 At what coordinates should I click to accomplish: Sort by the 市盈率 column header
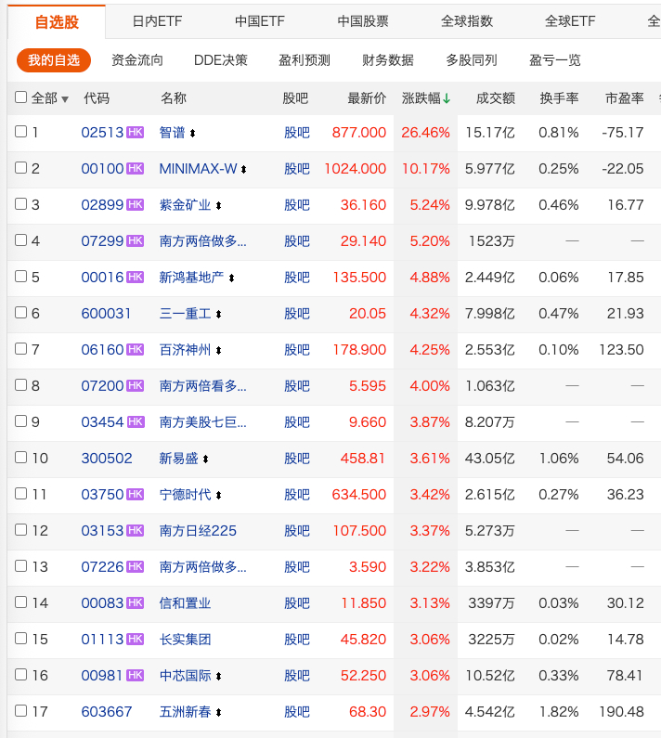click(624, 97)
